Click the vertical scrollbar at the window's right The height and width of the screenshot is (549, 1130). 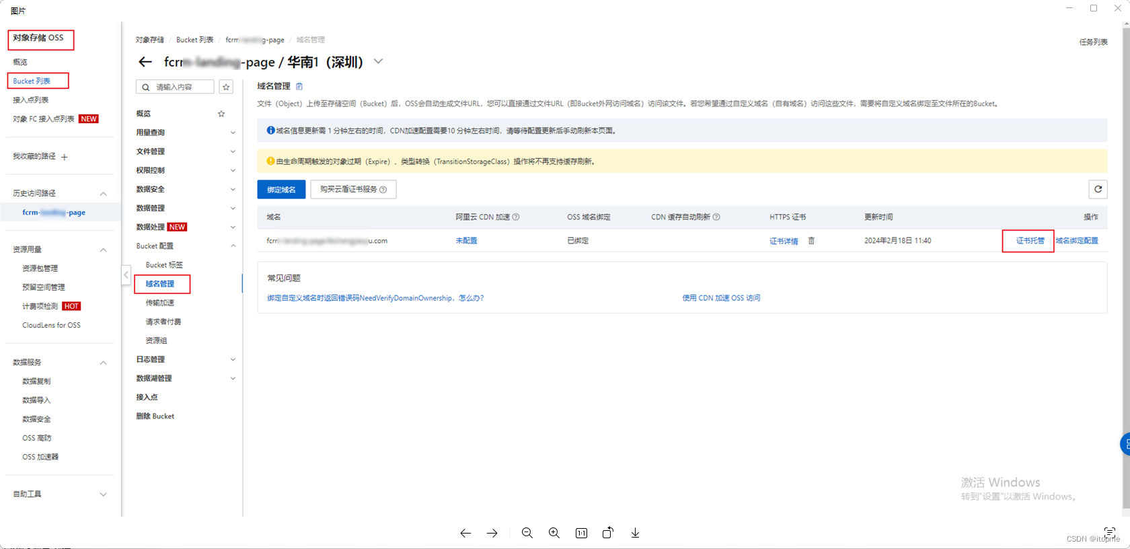pyautogui.click(x=1126, y=269)
